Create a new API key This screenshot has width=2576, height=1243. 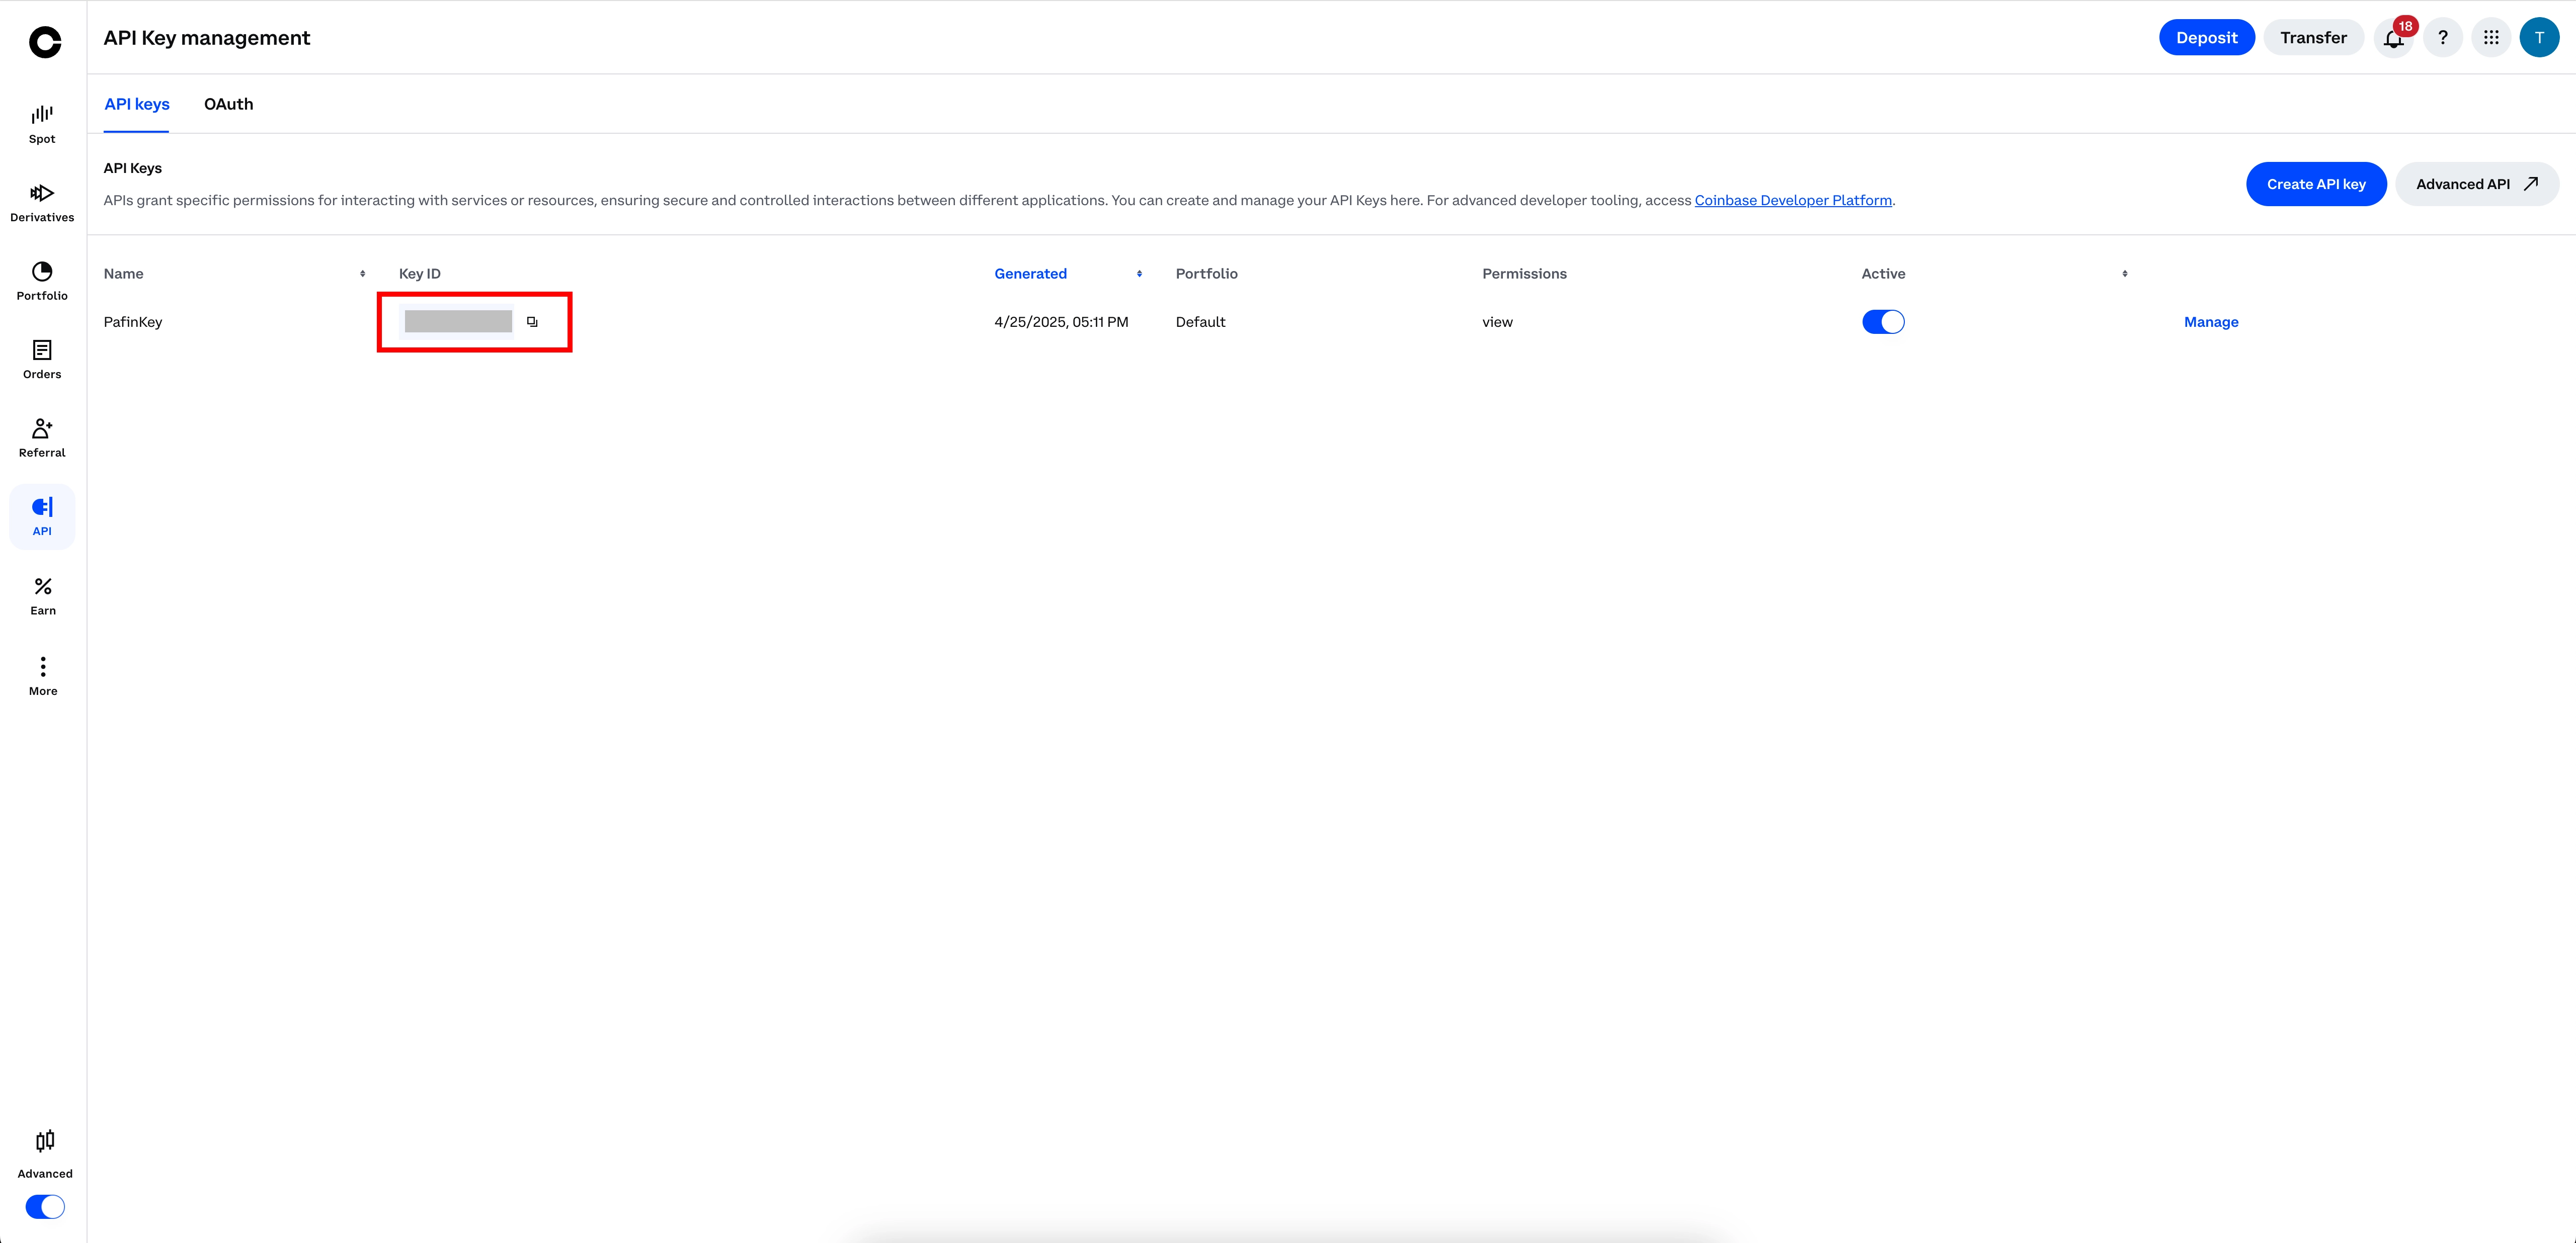coord(2316,184)
